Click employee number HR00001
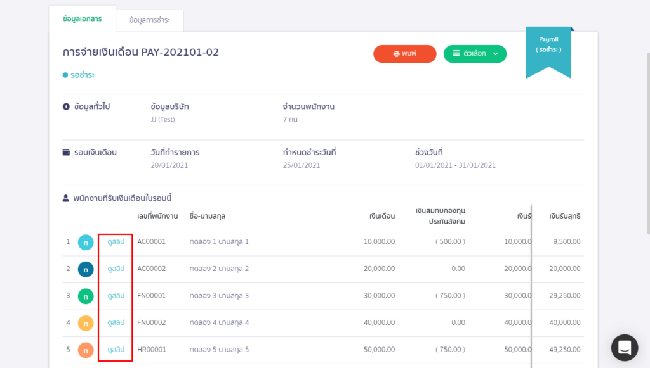Viewport: 650px width, 368px height. 151,350
